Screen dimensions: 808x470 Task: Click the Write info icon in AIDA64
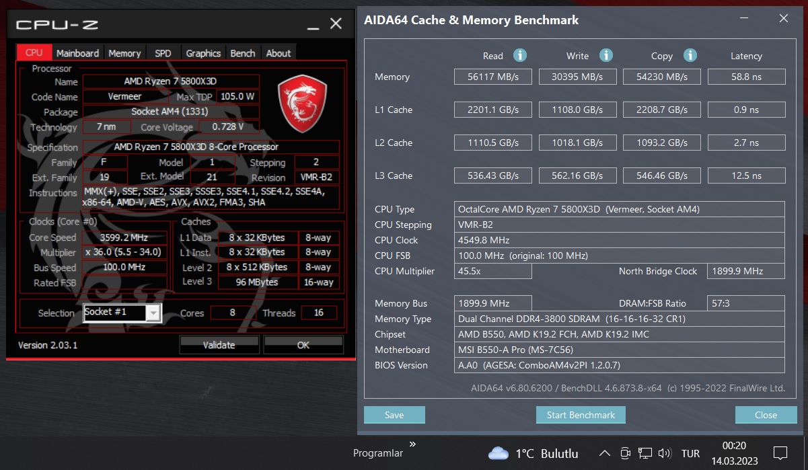pyautogui.click(x=606, y=55)
